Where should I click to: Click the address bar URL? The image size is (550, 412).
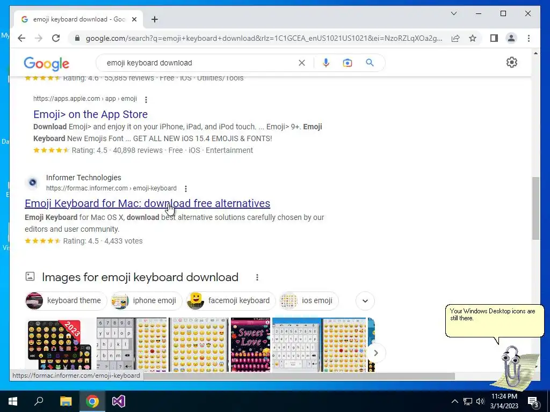264,38
